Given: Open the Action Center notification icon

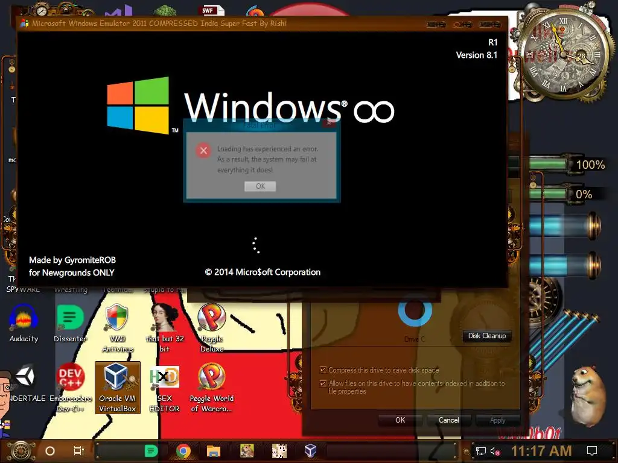Looking at the screenshot, I should (592, 451).
